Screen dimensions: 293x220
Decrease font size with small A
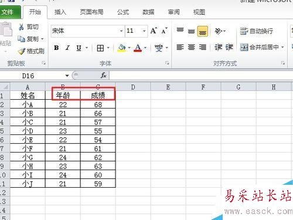pyautogui.click(x=165, y=31)
